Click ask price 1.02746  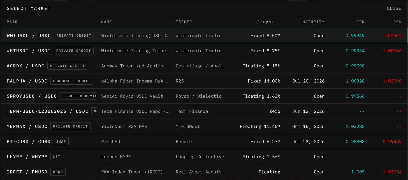[392, 81]
